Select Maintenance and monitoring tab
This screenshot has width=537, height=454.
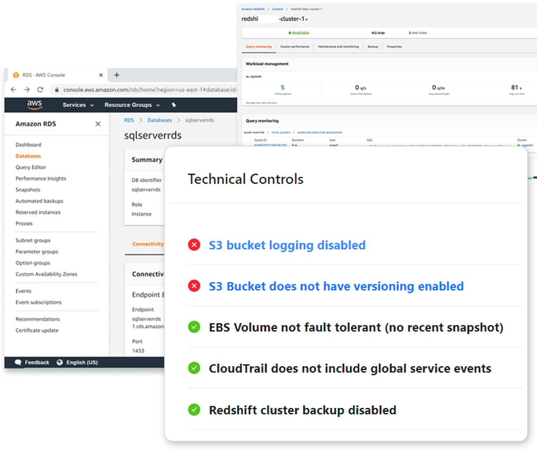tap(338, 47)
